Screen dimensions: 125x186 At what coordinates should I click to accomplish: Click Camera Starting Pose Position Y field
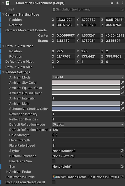[90, 20]
